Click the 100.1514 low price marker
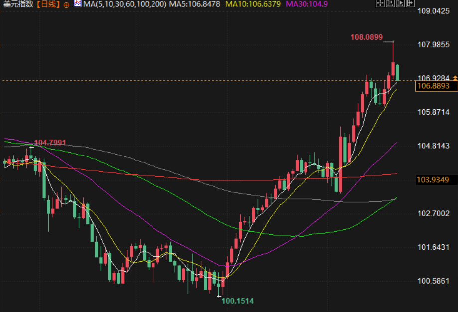The width and height of the screenshot is (458, 312). [237, 301]
